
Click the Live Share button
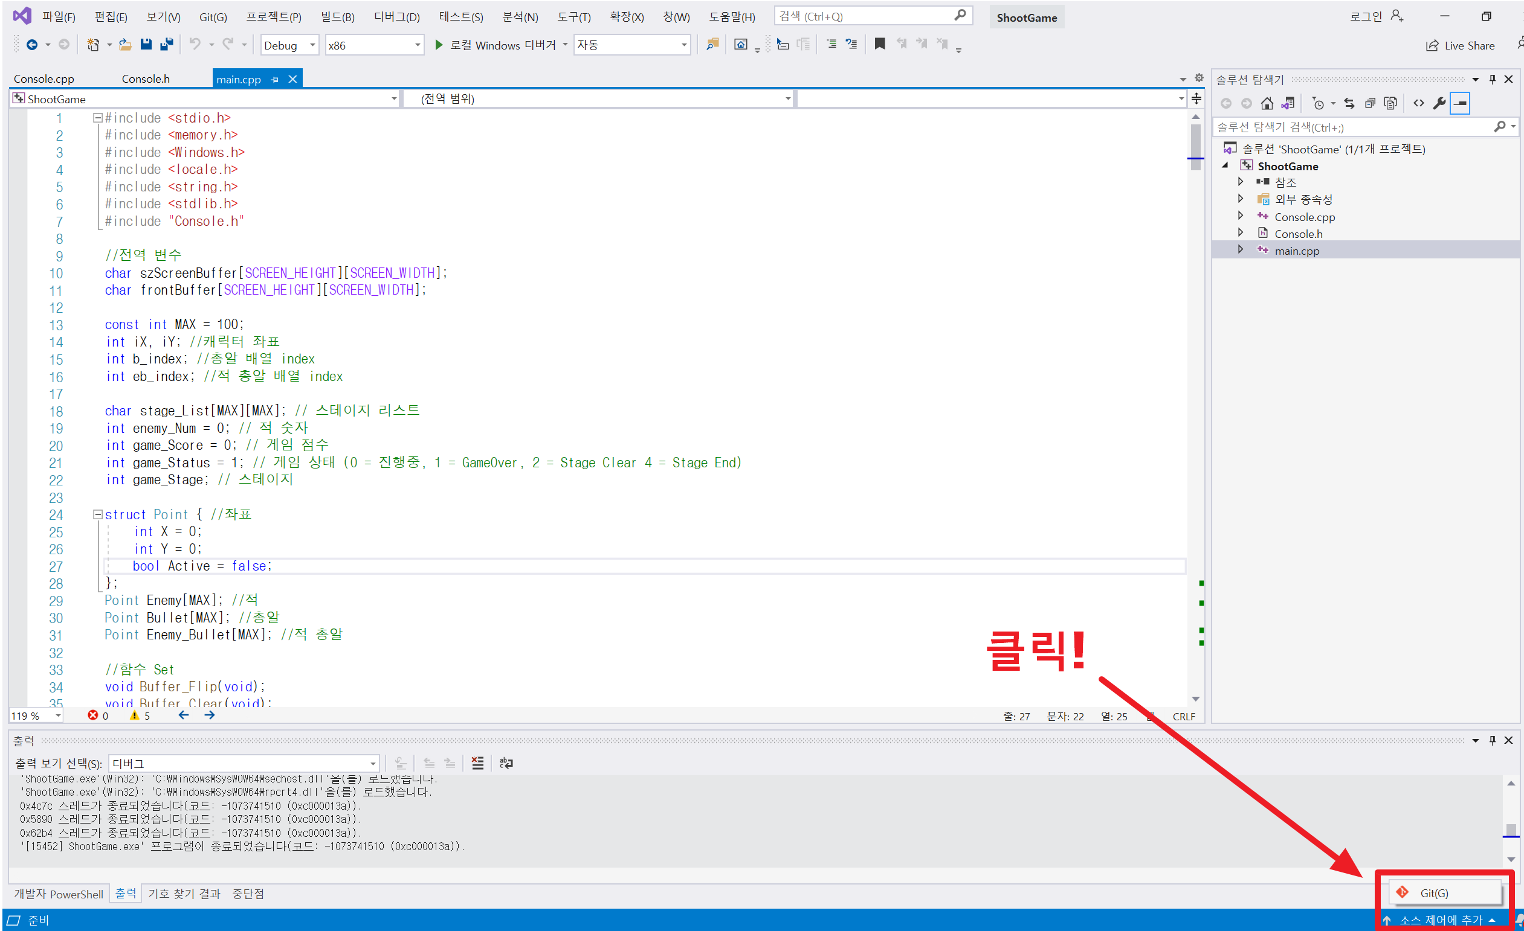point(1461,45)
